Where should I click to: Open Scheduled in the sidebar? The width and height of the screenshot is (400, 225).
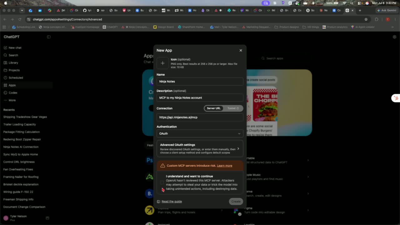[16, 78]
